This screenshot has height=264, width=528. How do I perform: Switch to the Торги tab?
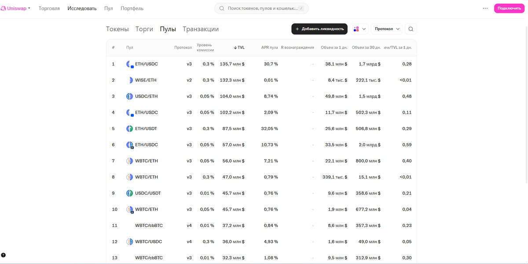(144, 29)
